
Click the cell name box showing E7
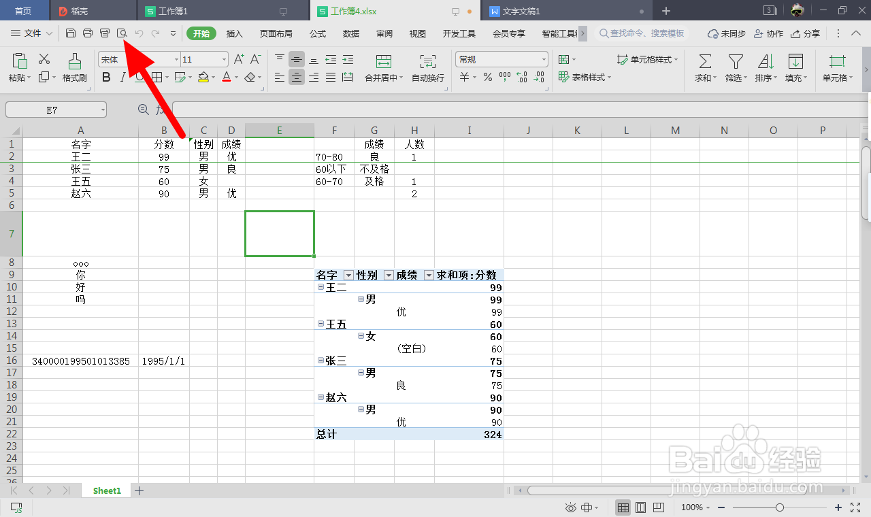point(51,109)
